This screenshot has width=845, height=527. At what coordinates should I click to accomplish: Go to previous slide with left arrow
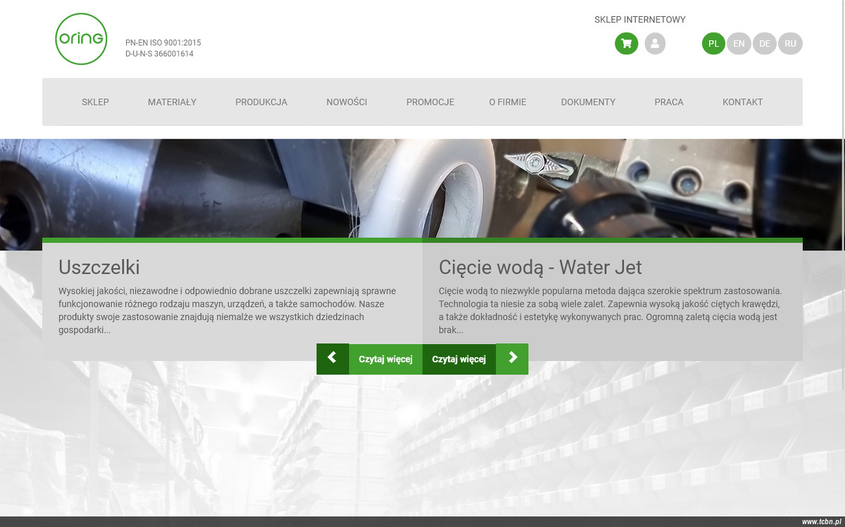332,359
